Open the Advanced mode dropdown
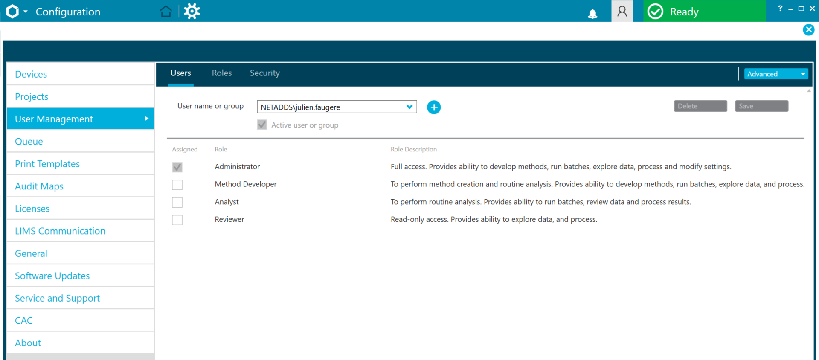 (x=776, y=74)
